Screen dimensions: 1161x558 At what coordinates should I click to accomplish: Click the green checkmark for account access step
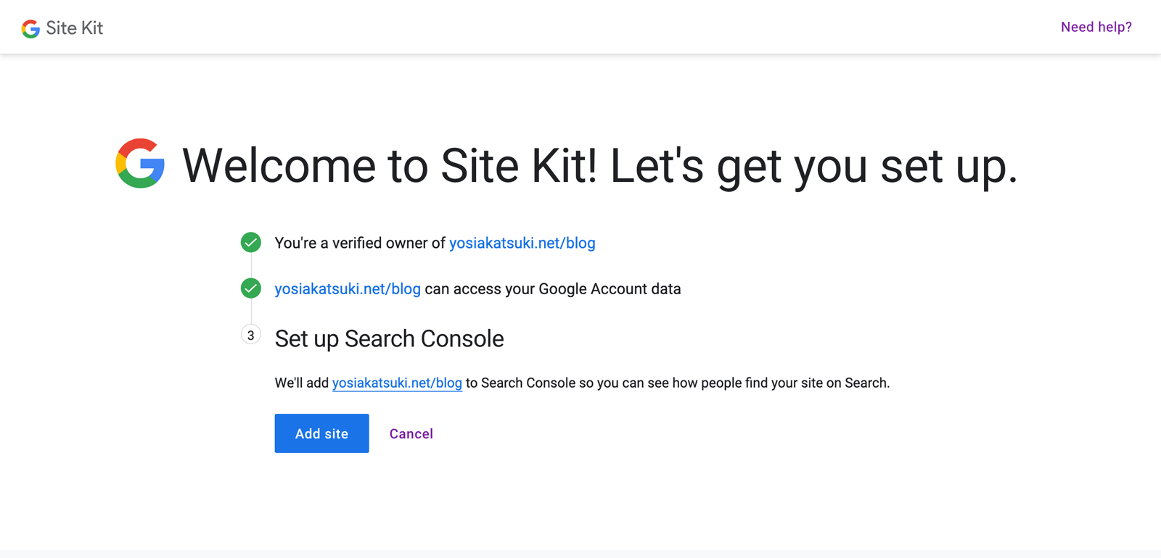tap(251, 288)
